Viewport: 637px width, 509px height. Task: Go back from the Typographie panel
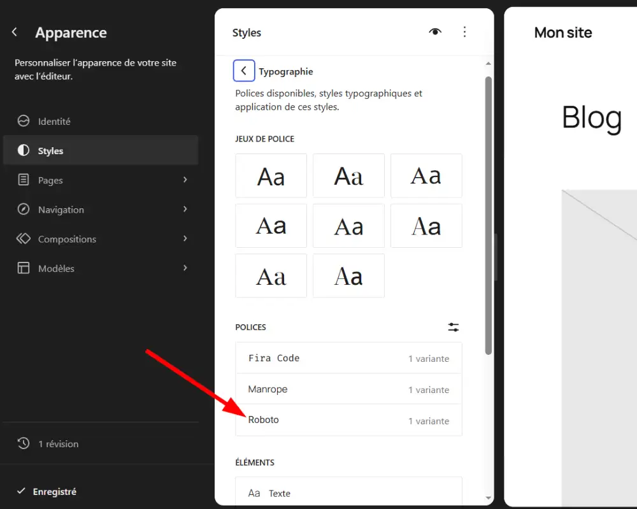click(x=244, y=71)
